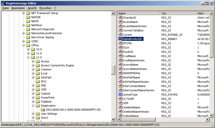Click the tree pane vertical scrollbar thumb
This screenshot has width=215, height=128.
[x=113, y=70]
